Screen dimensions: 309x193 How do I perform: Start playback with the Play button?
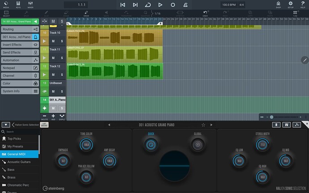pos(160,5)
